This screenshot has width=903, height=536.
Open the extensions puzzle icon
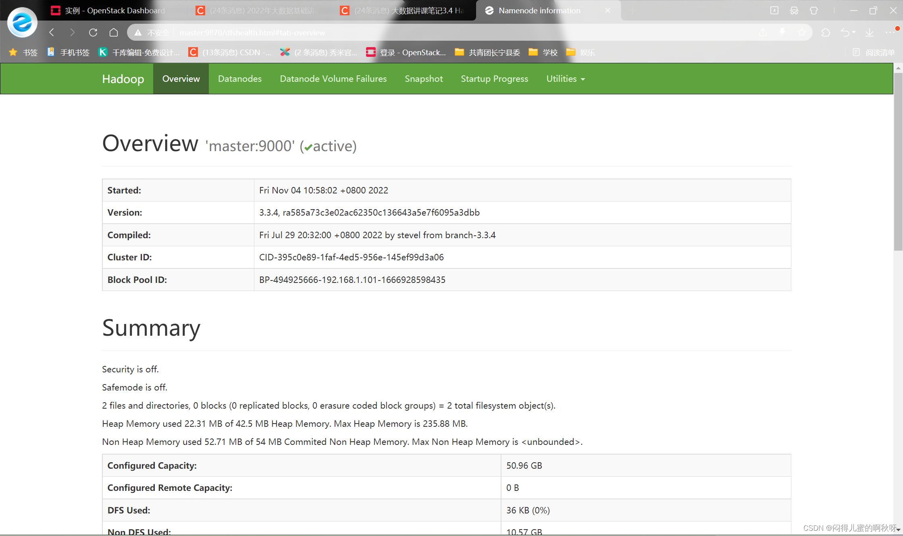point(826,33)
